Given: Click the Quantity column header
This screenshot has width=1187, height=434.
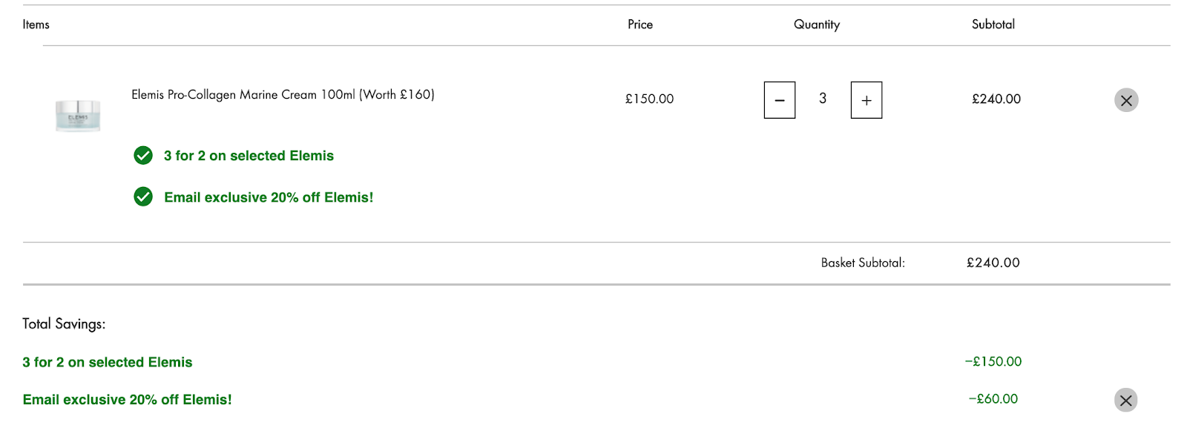Looking at the screenshot, I should pyautogui.click(x=817, y=24).
